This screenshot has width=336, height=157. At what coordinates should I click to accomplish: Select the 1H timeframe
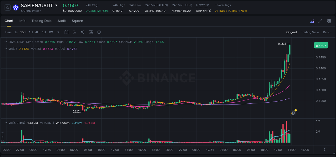(x=31, y=32)
